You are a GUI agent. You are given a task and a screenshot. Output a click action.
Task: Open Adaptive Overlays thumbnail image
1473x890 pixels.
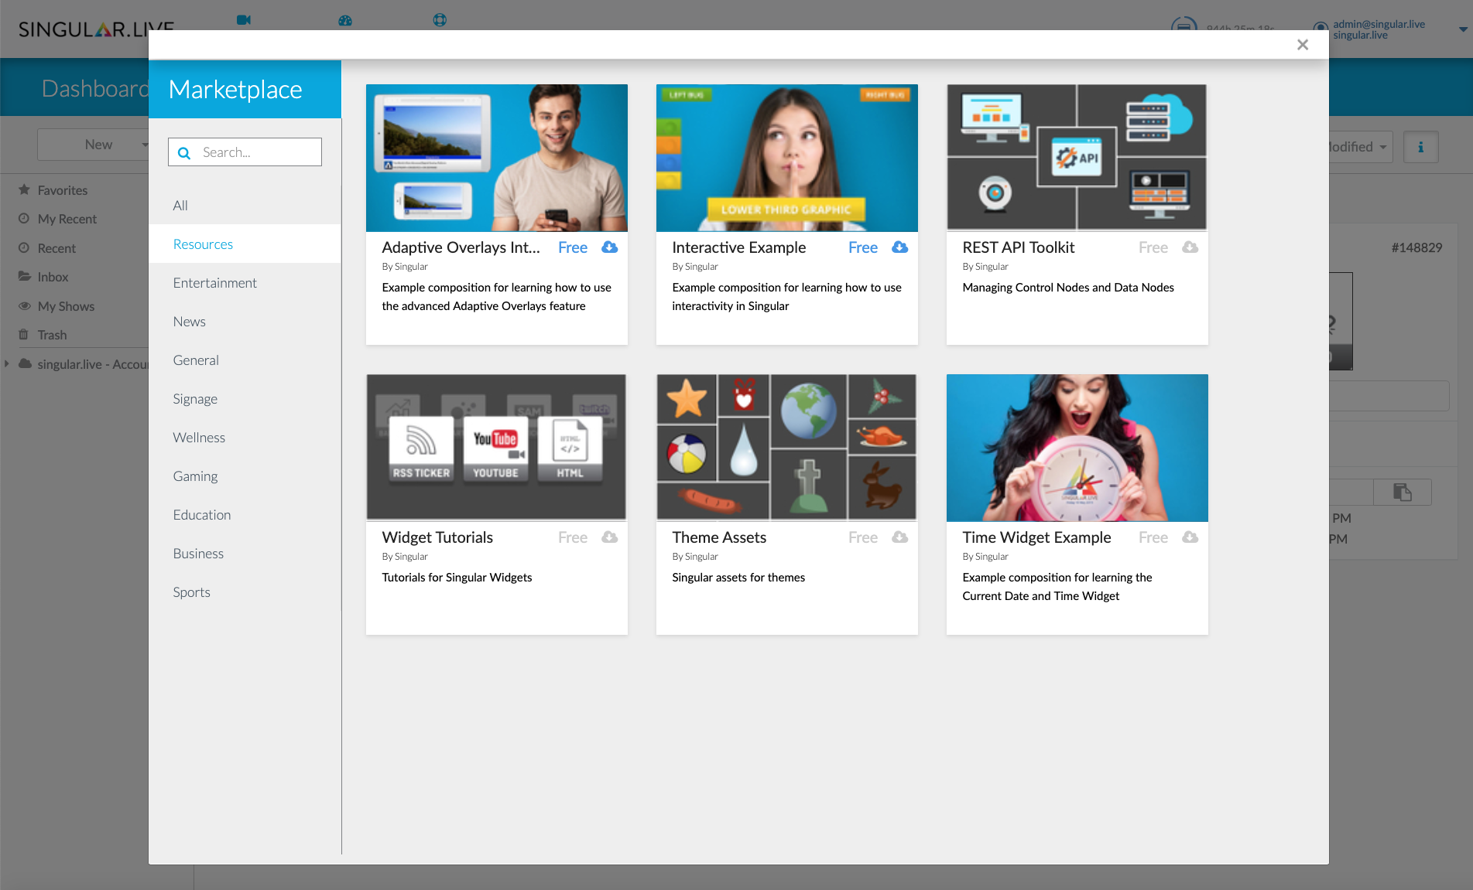[x=497, y=158]
